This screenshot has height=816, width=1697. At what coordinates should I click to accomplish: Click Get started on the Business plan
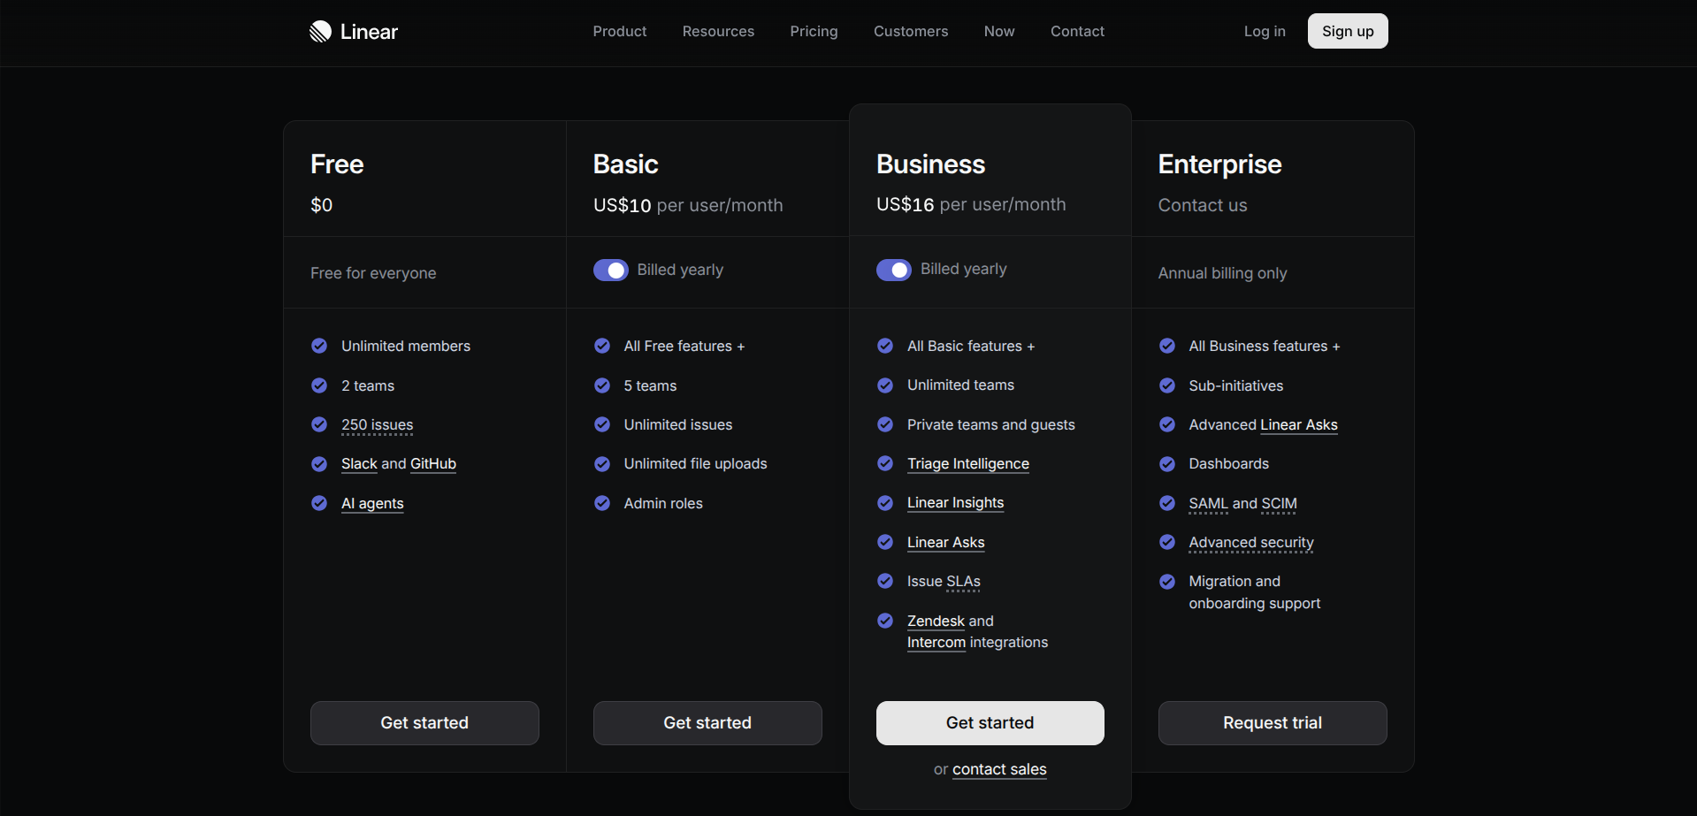[x=990, y=722]
